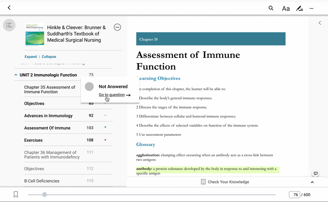The width and height of the screenshot is (328, 202).
Task: Bookmark this page
Action: click(x=16, y=194)
